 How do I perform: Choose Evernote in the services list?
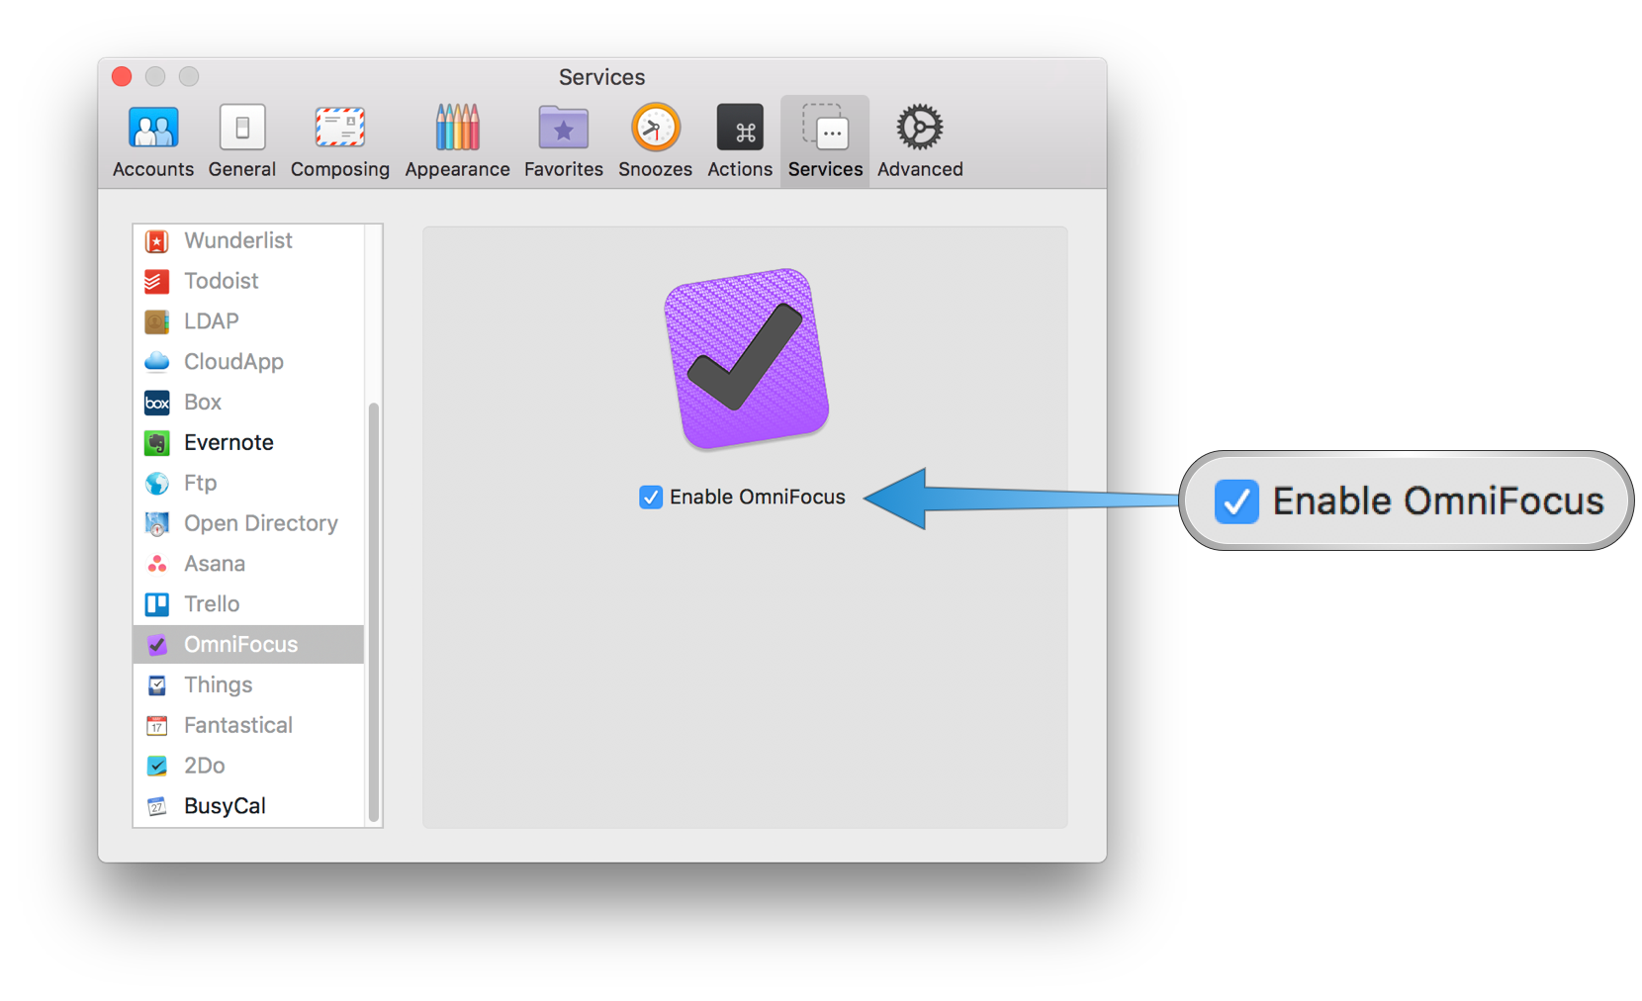pyautogui.click(x=248, y=443)
